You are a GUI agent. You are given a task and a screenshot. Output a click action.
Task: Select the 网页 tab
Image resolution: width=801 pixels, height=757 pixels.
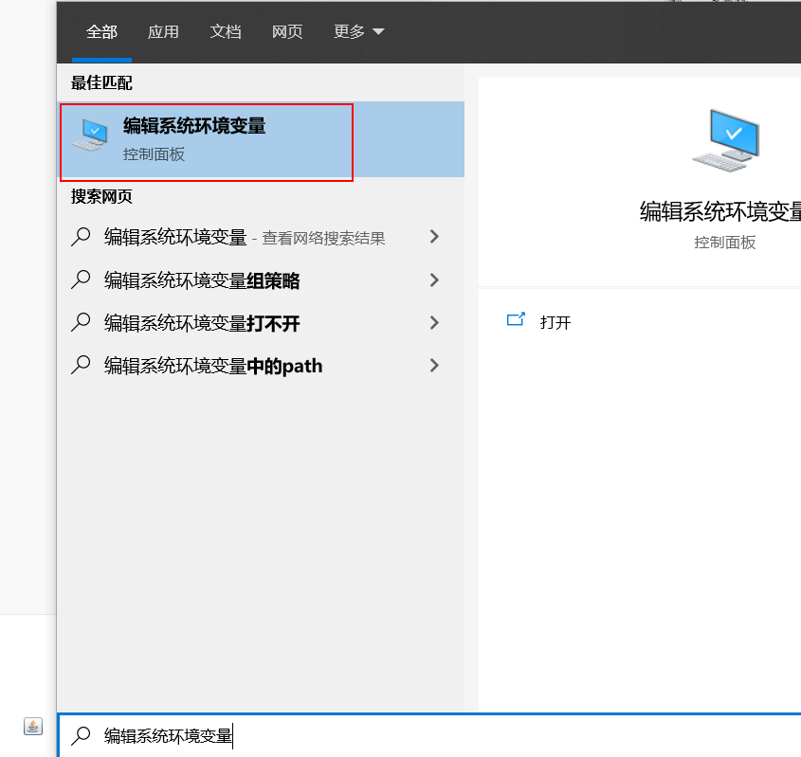pos(287,32)
